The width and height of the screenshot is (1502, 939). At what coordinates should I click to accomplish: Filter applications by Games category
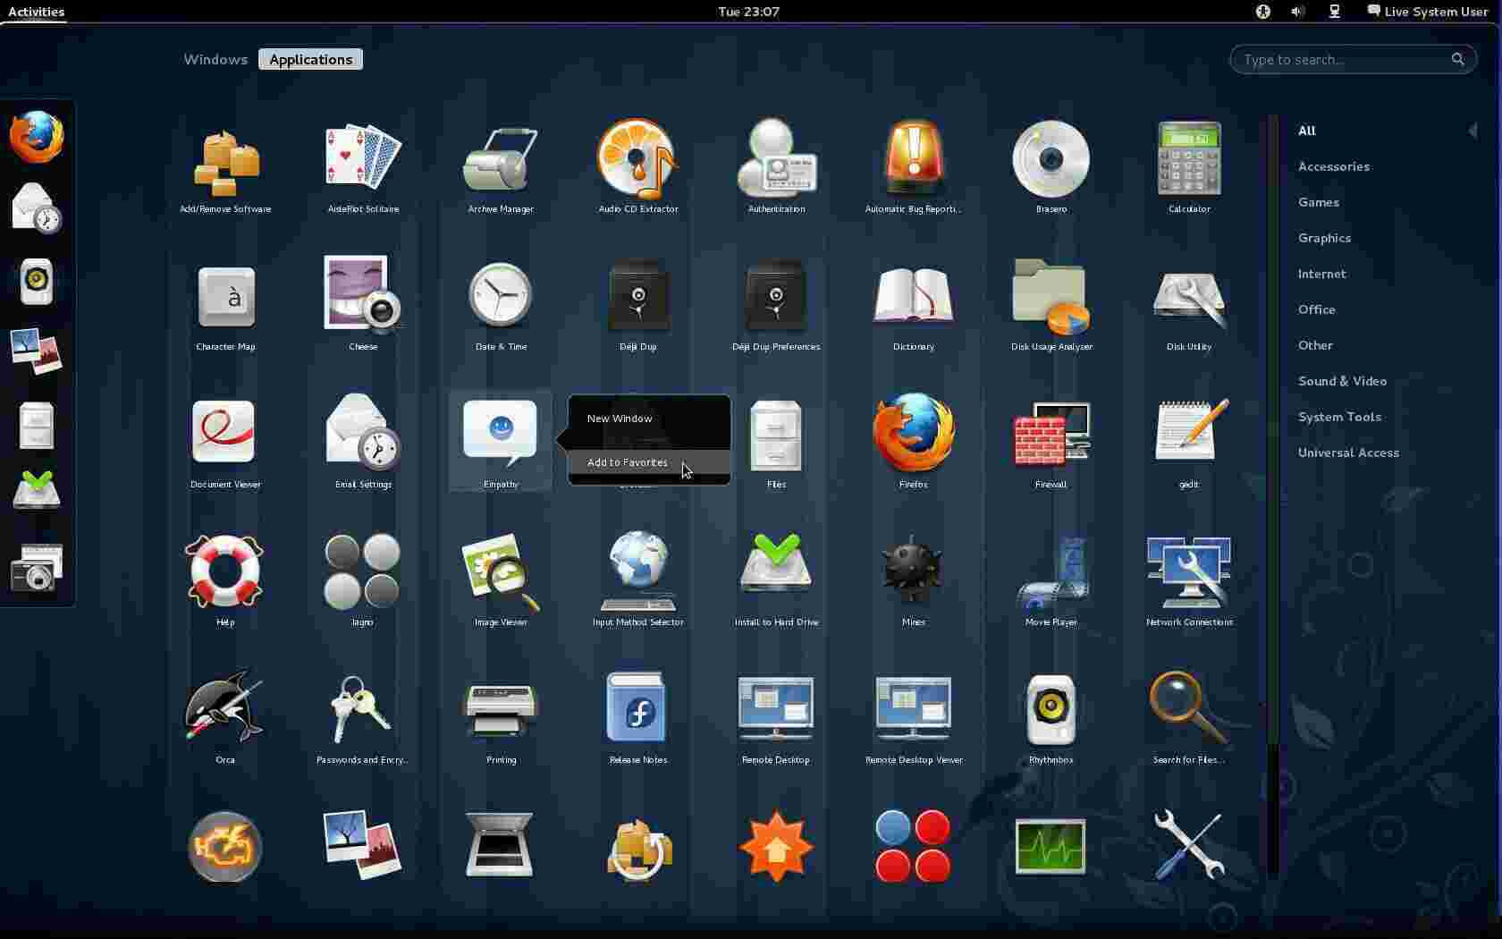(1318, 202)
